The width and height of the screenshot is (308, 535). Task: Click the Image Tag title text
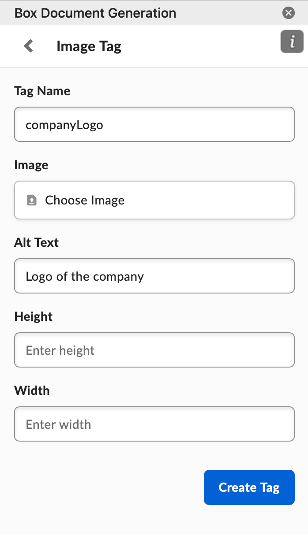(x=89, y=46)
